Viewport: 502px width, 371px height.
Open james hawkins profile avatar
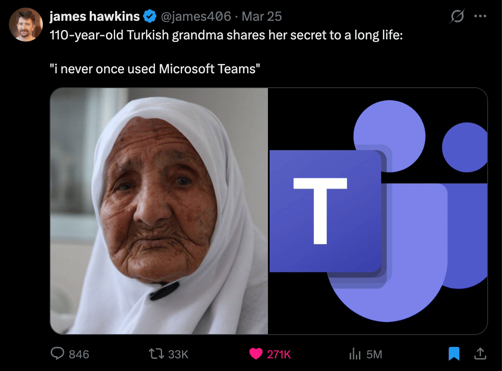tap(26, 25)
